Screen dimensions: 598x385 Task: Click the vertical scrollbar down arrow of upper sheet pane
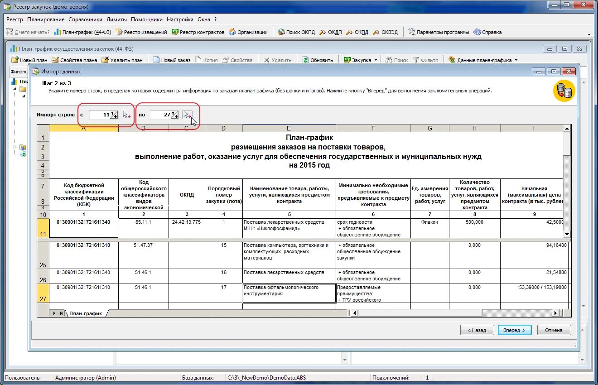point(567,234)
